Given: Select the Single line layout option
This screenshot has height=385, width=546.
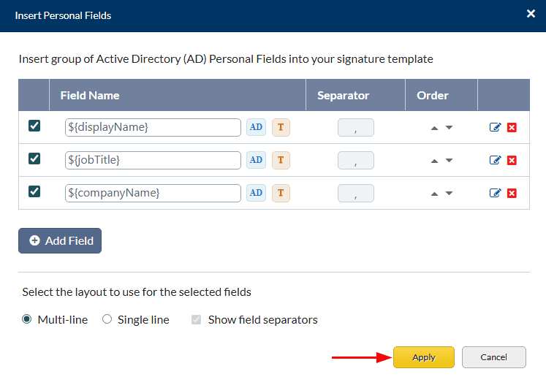Looking at the screenshot, I should click(107, 319).
